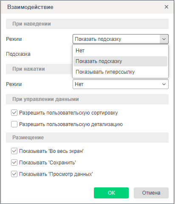
Task: Disable Показывать 'Сохранить' checkbox
Action: (x=14, y=163)
